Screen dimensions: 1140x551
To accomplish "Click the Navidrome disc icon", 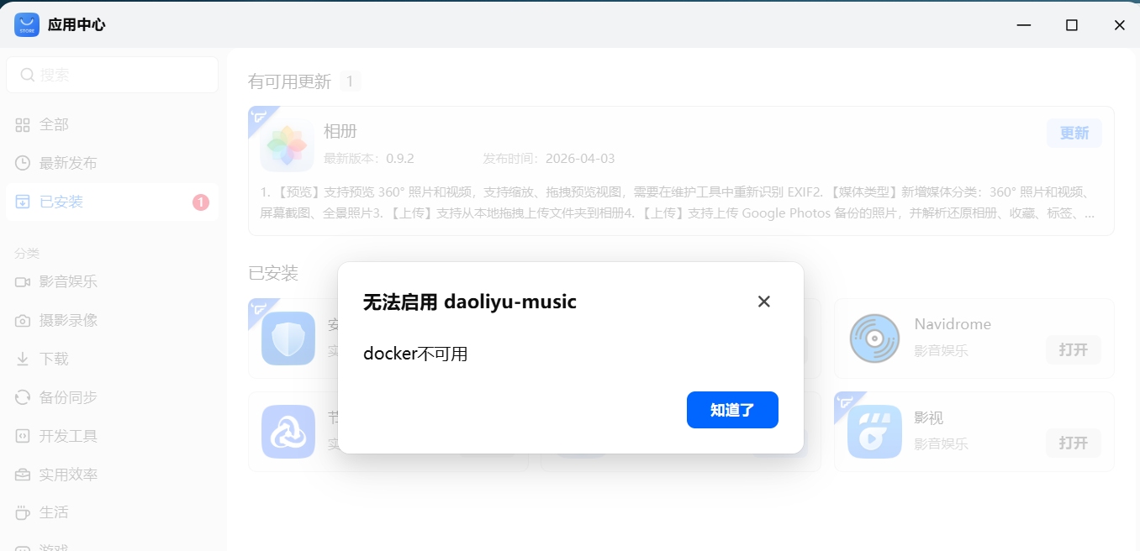I will [x=874, y=338].
